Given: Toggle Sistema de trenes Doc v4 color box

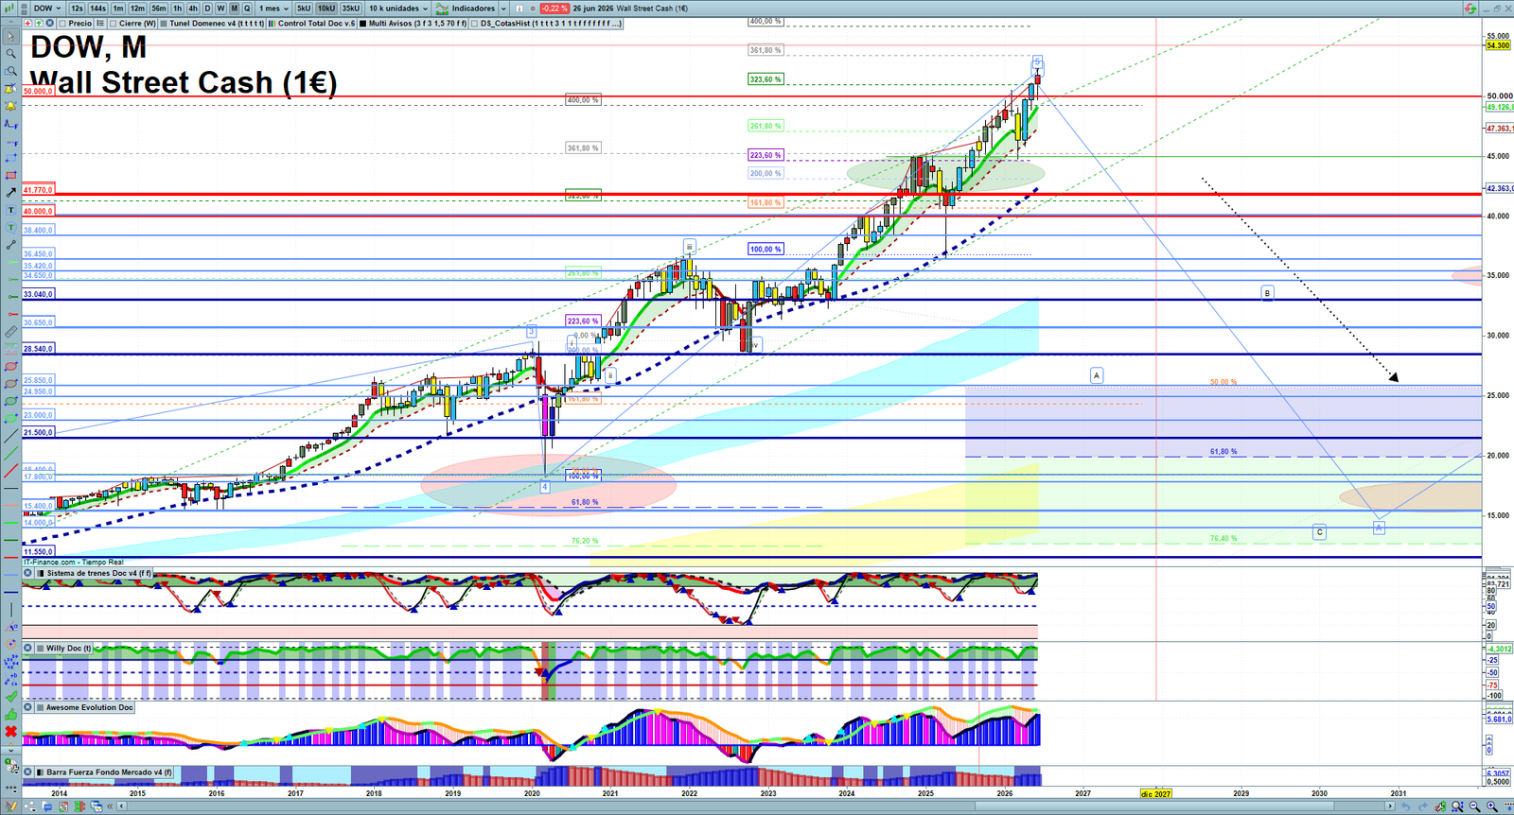Looking at the screenshot, I should [x=41, y=573].
